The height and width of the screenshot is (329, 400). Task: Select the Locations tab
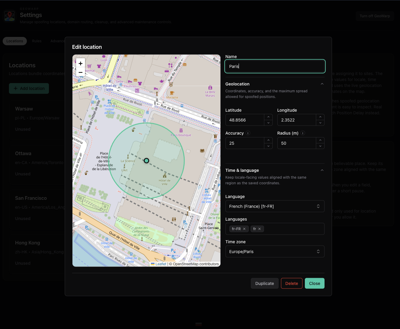pos(15,41)
